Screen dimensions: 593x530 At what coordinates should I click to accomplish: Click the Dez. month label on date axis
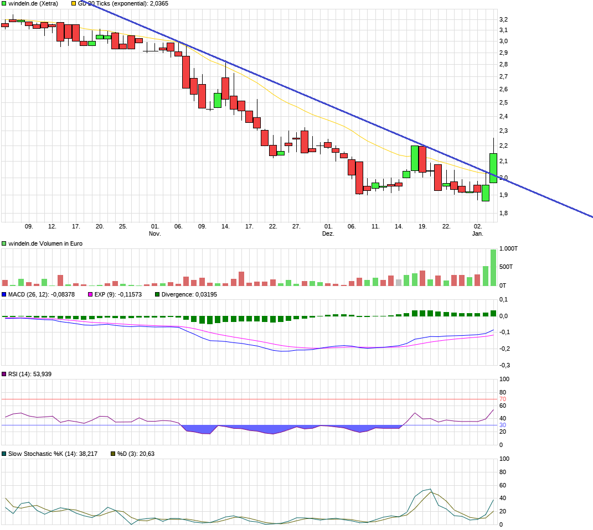(328, 234)
